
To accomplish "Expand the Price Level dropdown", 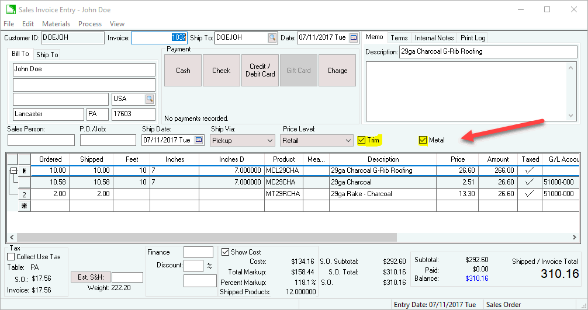I will (x=348, y=141).
